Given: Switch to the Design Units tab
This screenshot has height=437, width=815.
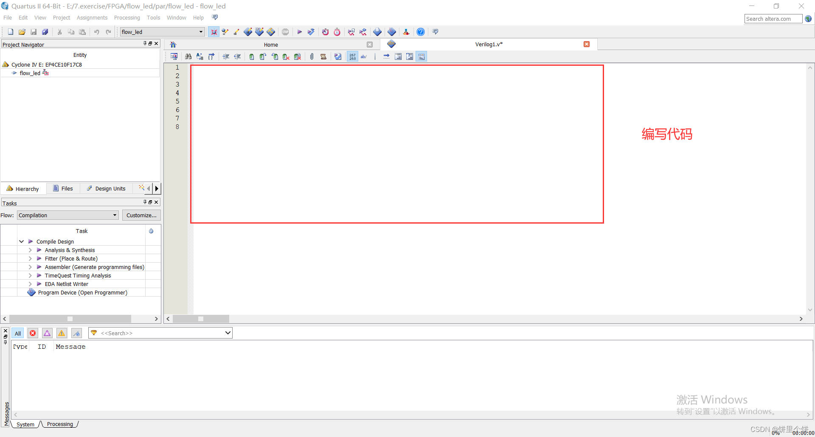Looking at the screenshot, I should (x=106, y=188).
